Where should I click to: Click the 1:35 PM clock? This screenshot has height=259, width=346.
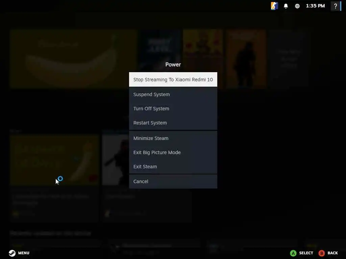(x=315, y=6)
